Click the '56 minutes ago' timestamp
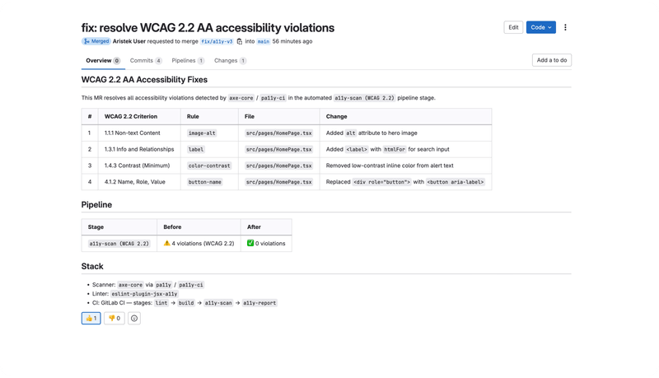 click(x=292, y=41)
